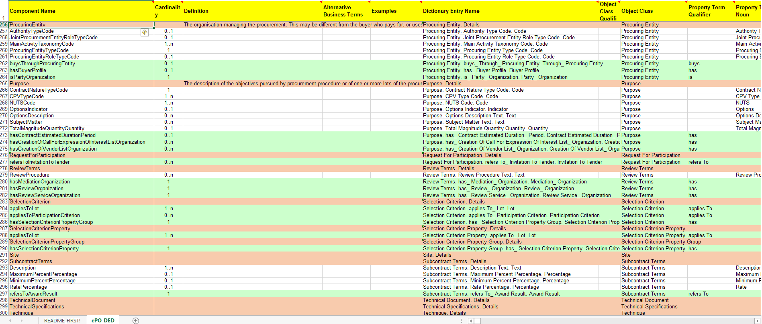Grab the tab bar split handle dots
Image resolution: width=762 pixels, height=324 pixels.
[x=462, y=321]
